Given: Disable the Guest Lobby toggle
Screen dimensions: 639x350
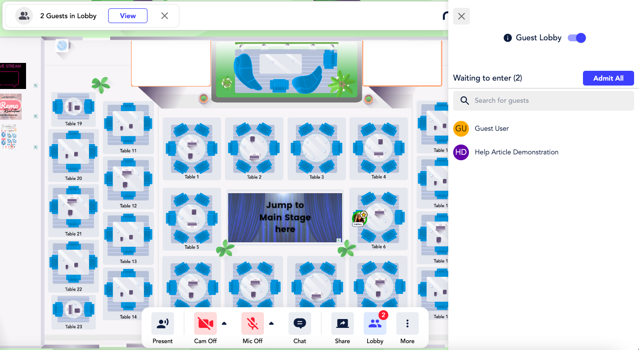Looking at the screenshot, I should pos(576,37).
